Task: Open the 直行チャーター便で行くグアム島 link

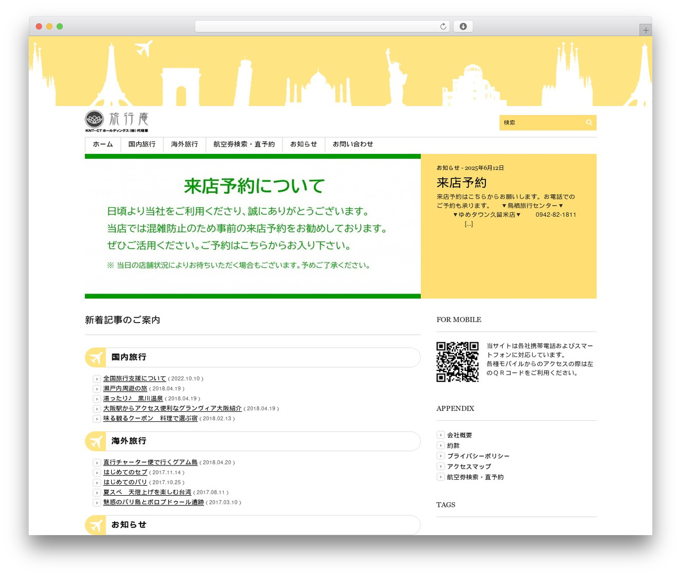Action: [150, 463]
